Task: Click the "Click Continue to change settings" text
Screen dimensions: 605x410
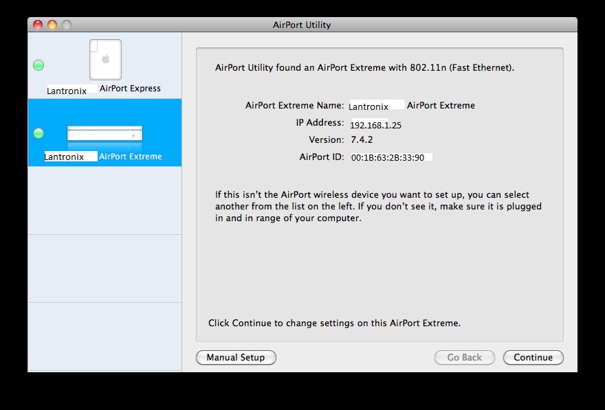Action: [334, 323]
